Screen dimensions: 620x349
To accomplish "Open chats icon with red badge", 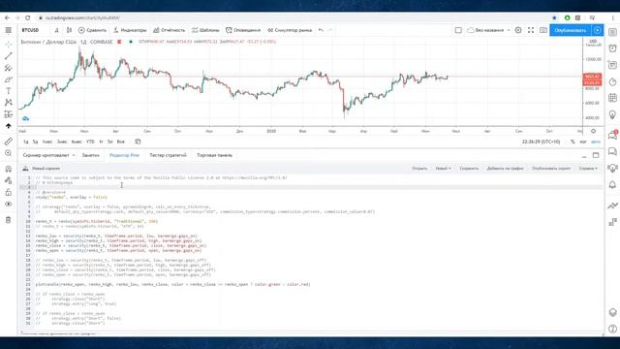I will point(612,135).
